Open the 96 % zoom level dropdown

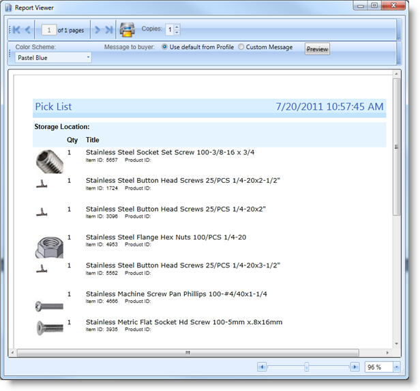click(x=397, y=367)
